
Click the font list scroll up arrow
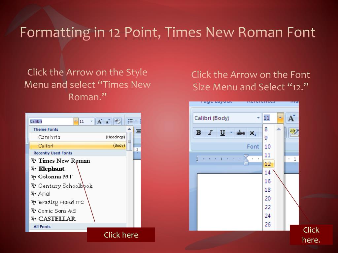coord(129,129)
